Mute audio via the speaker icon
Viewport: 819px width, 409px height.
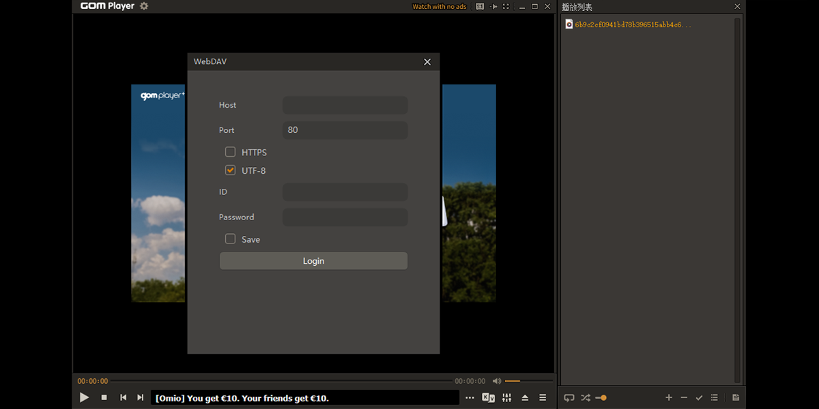(x=497, y=381)
